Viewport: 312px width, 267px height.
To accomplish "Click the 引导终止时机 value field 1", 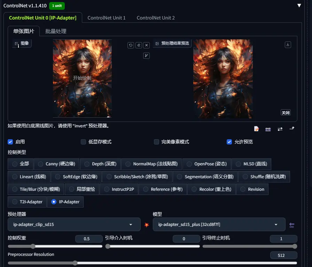I will pos(283,239).
